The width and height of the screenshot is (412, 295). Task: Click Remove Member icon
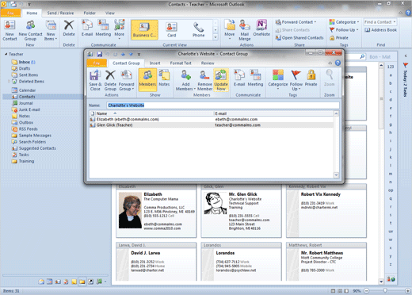pos(204,75)
